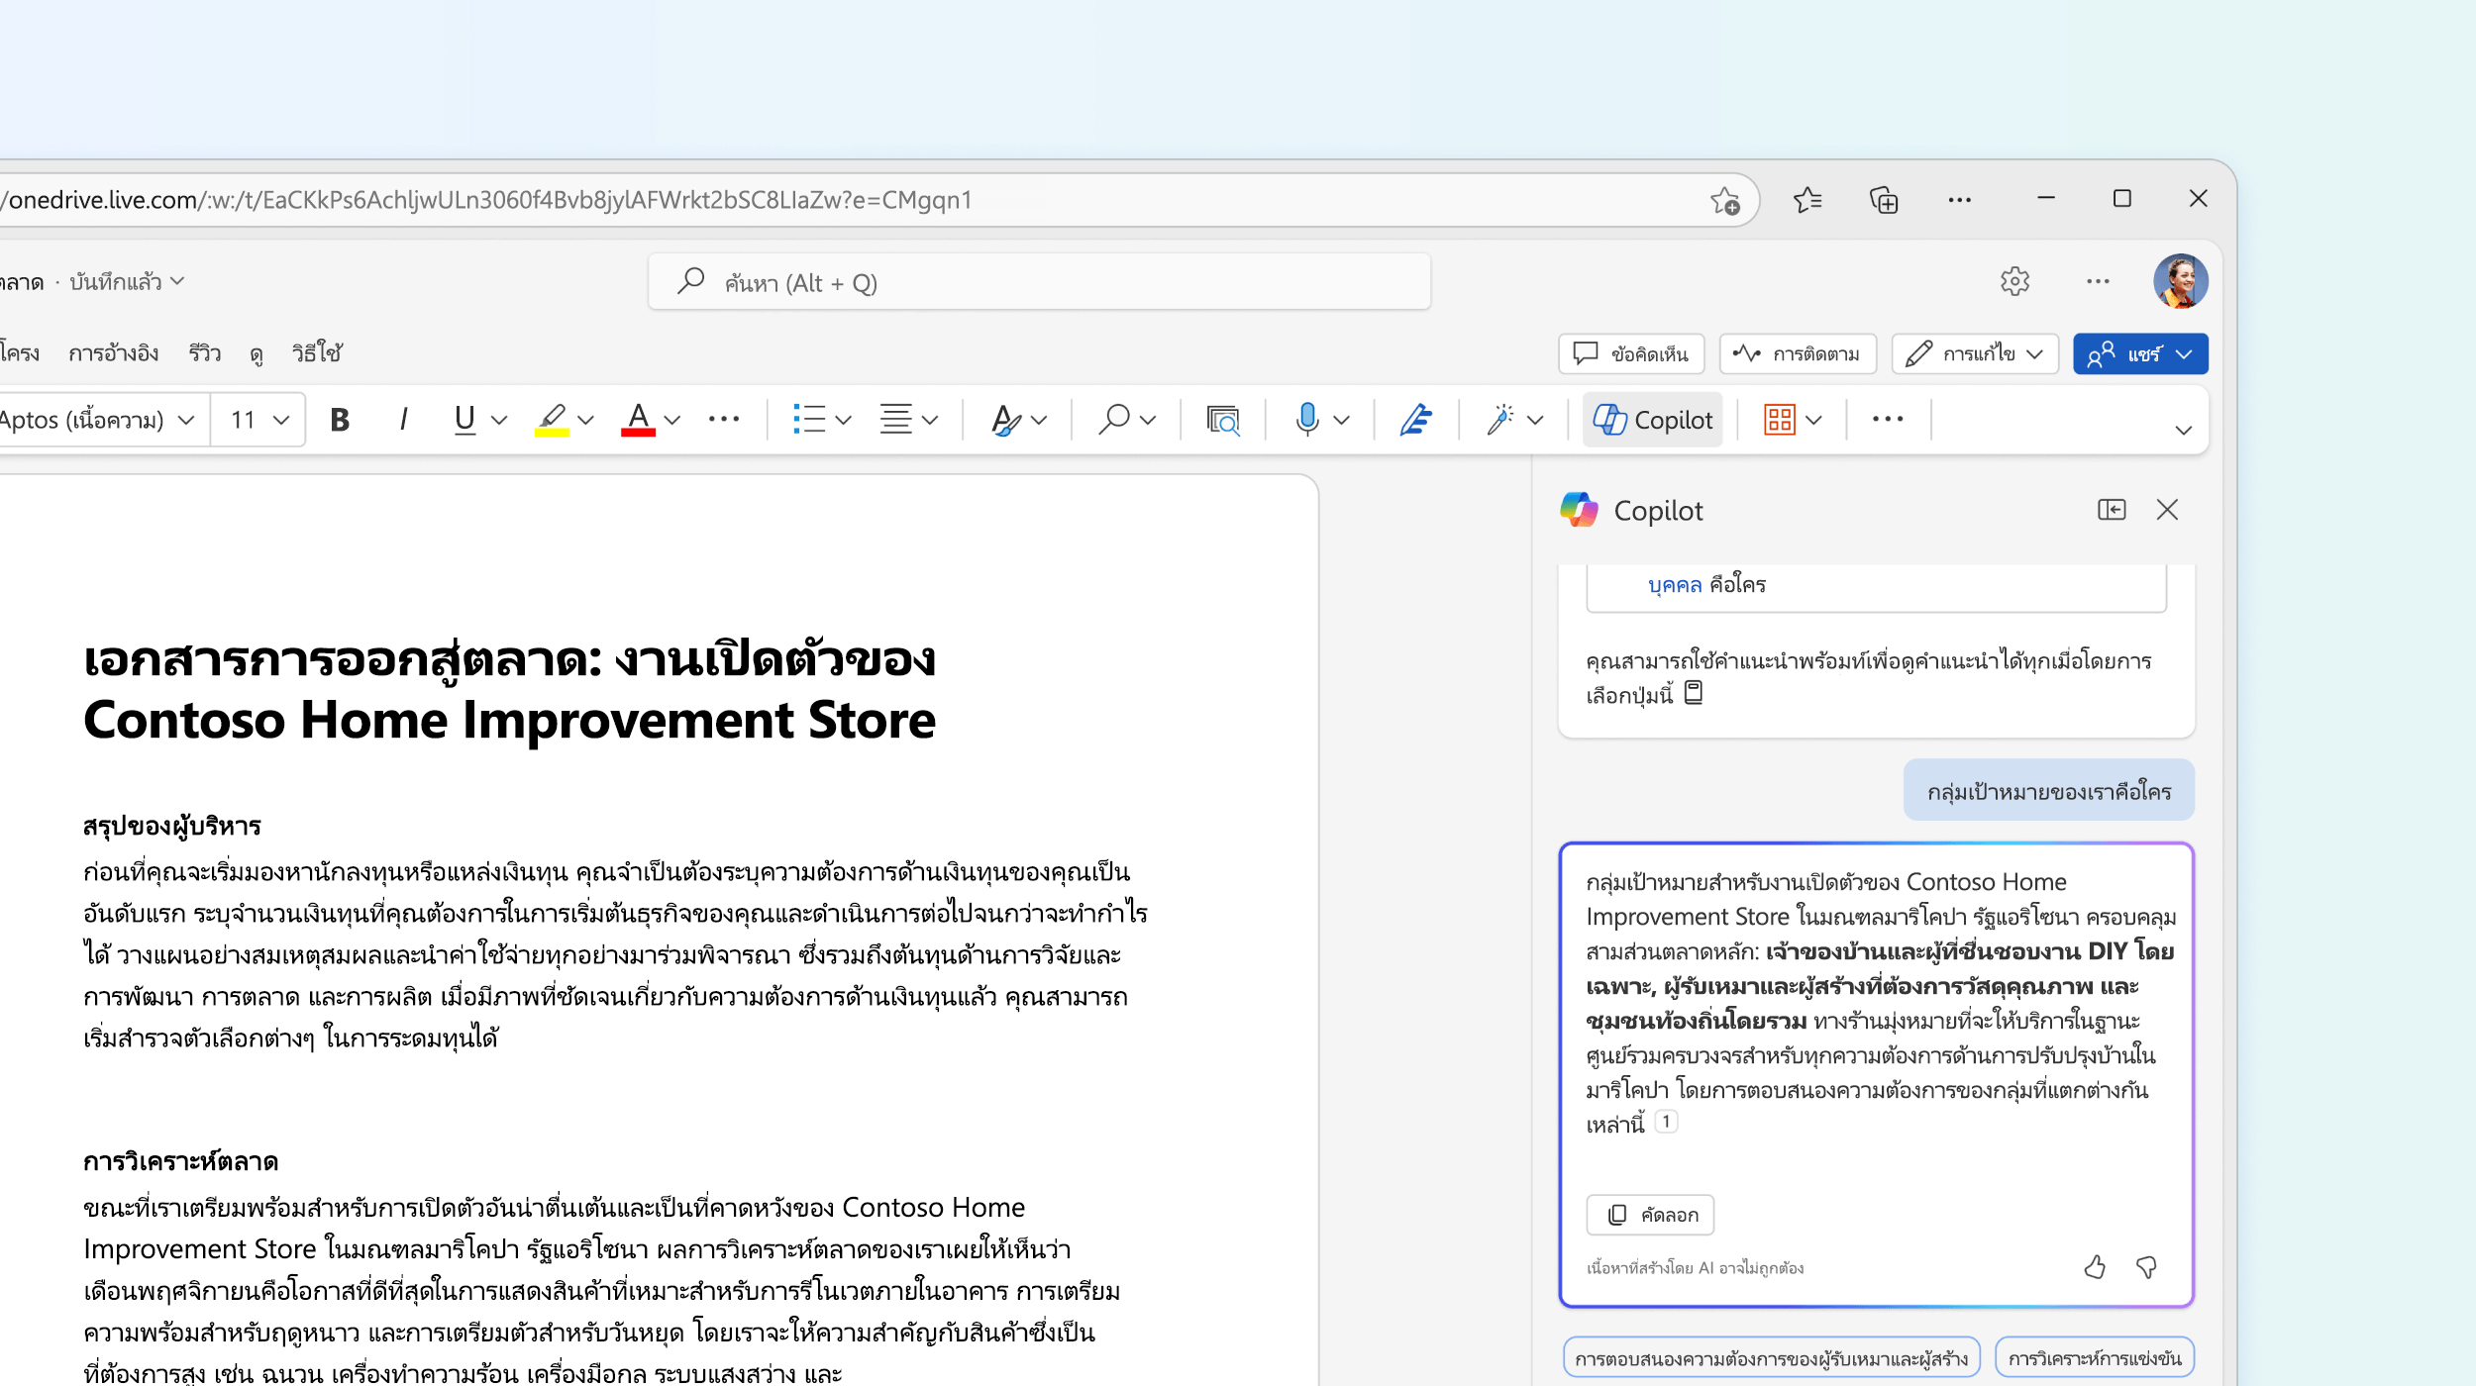Give thumbs up to Copilot response

pos(2095,1267)
